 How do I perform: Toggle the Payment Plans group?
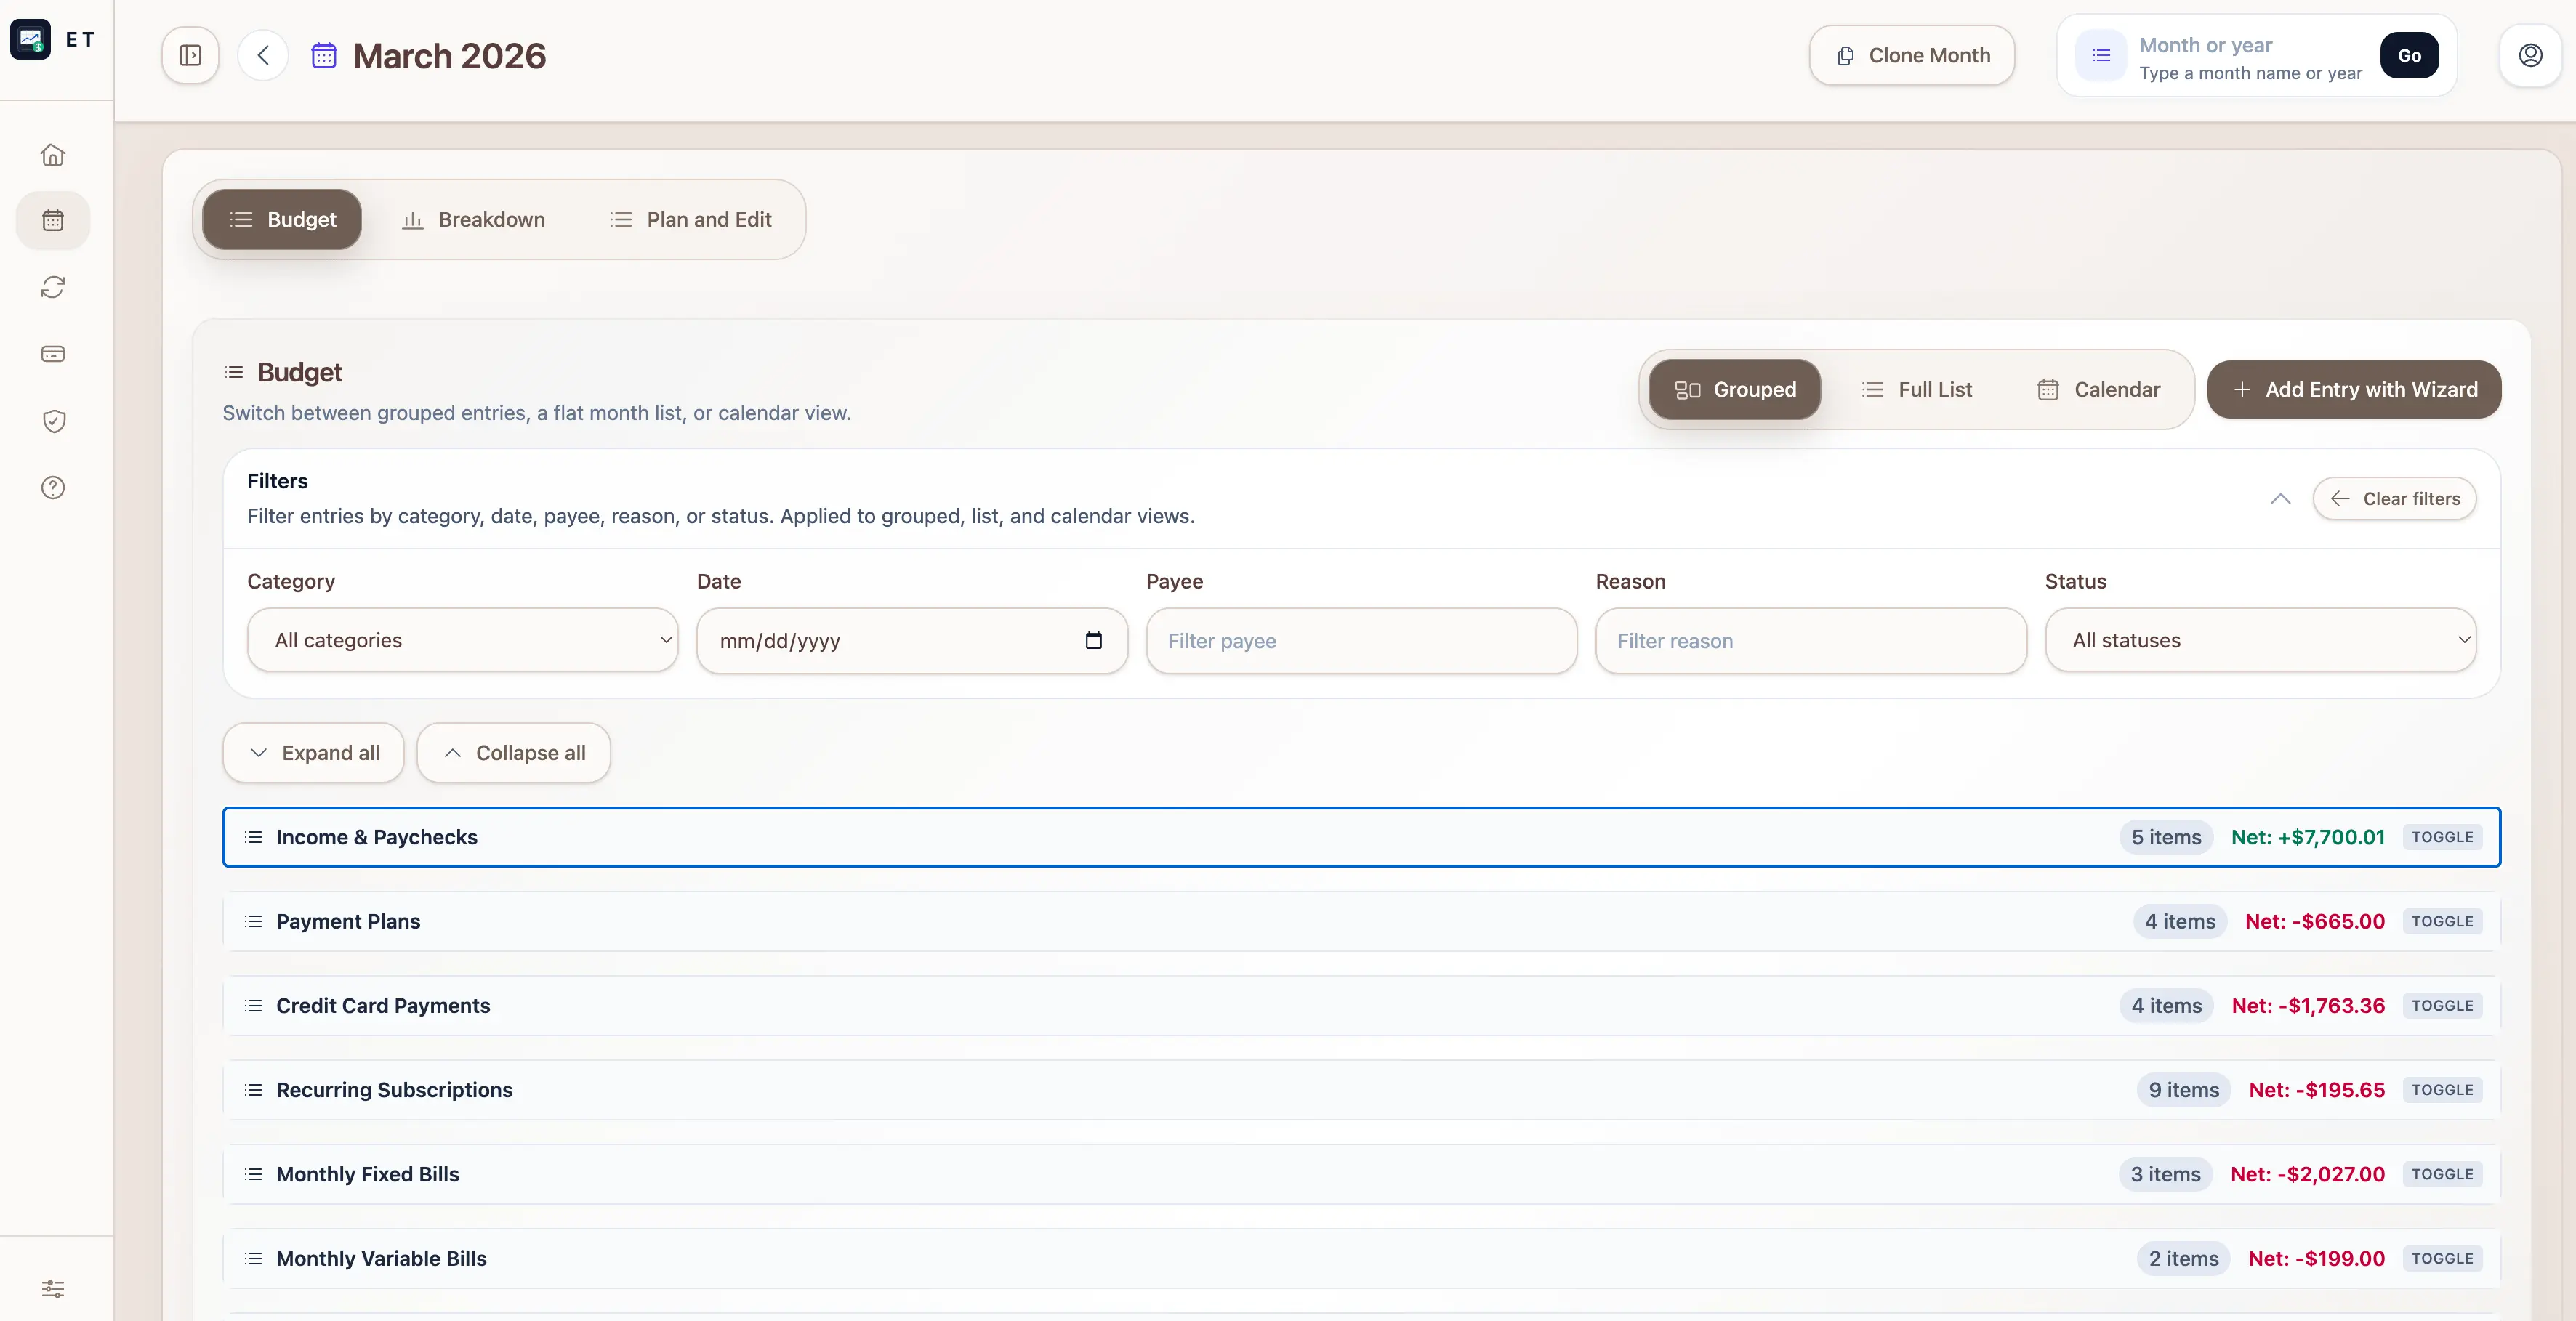(2441, 921)
